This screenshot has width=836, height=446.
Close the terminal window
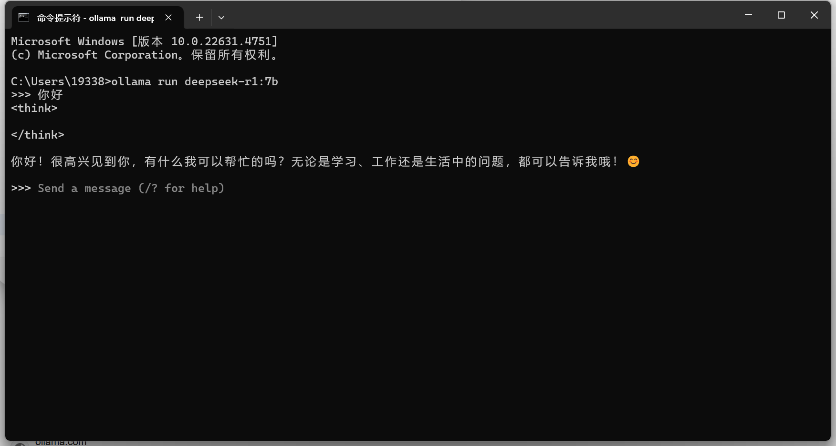tap(814, 15)
